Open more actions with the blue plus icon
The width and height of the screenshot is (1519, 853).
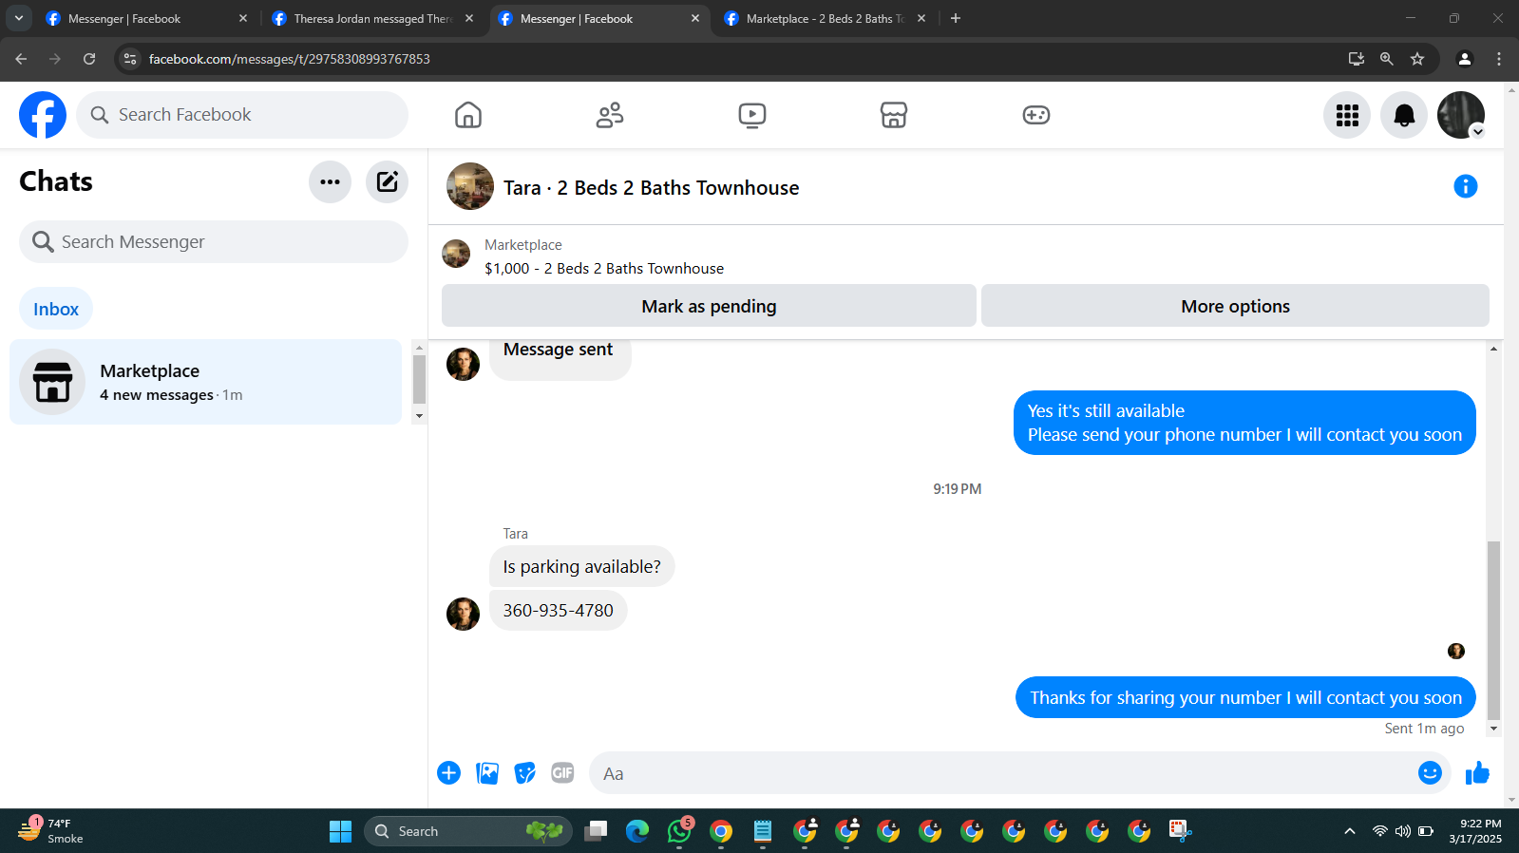[449, 773]
